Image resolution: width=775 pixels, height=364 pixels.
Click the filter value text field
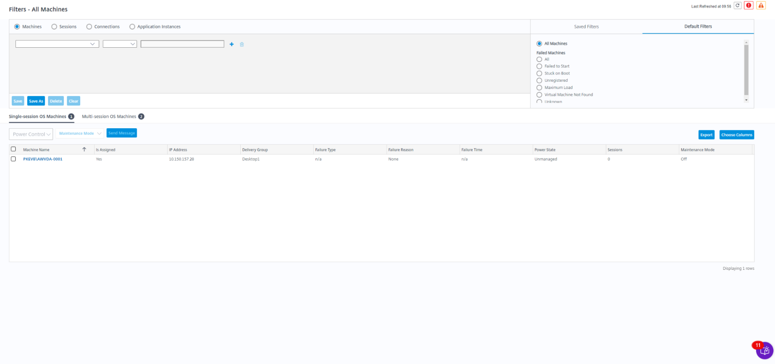click(182, 44)
